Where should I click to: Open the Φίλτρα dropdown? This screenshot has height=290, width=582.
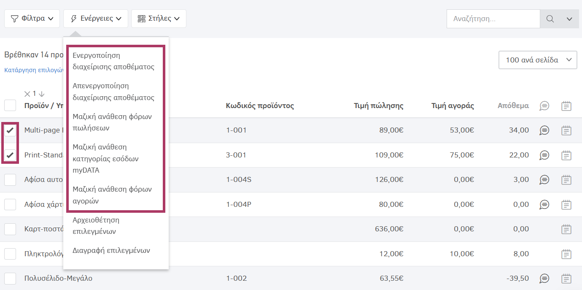pos(32,19)
